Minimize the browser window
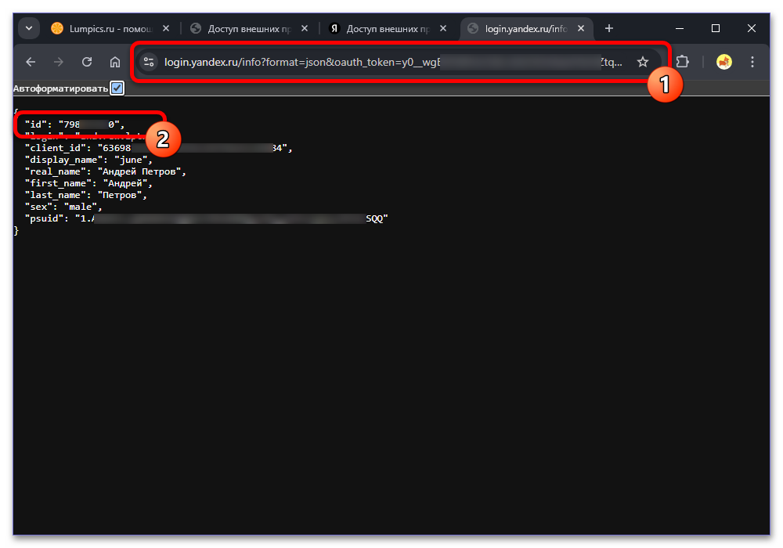The height and width of the screenshot is (548, 783). (x=680, y=28)
